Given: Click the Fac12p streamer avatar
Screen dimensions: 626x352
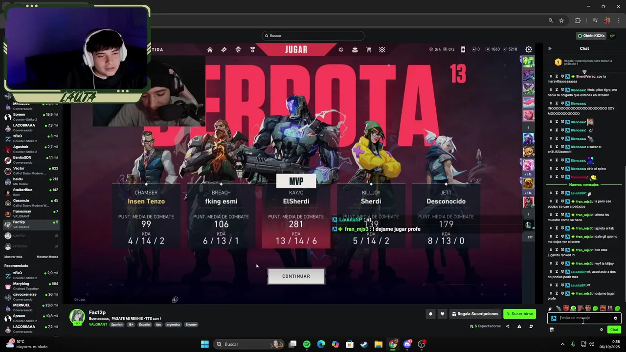Looking at the screenshot, I should click(x=77, y=317).
